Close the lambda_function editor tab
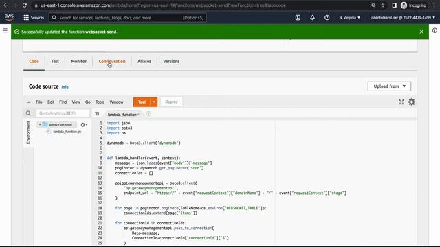Screen dimensions: 440x247 (139, 115)
